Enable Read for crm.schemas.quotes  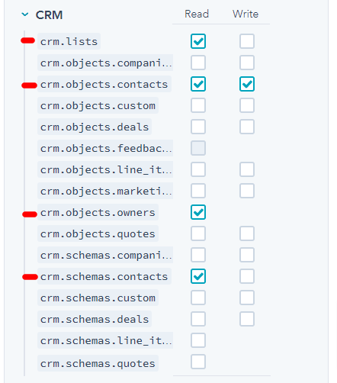(x=198, y=362)
